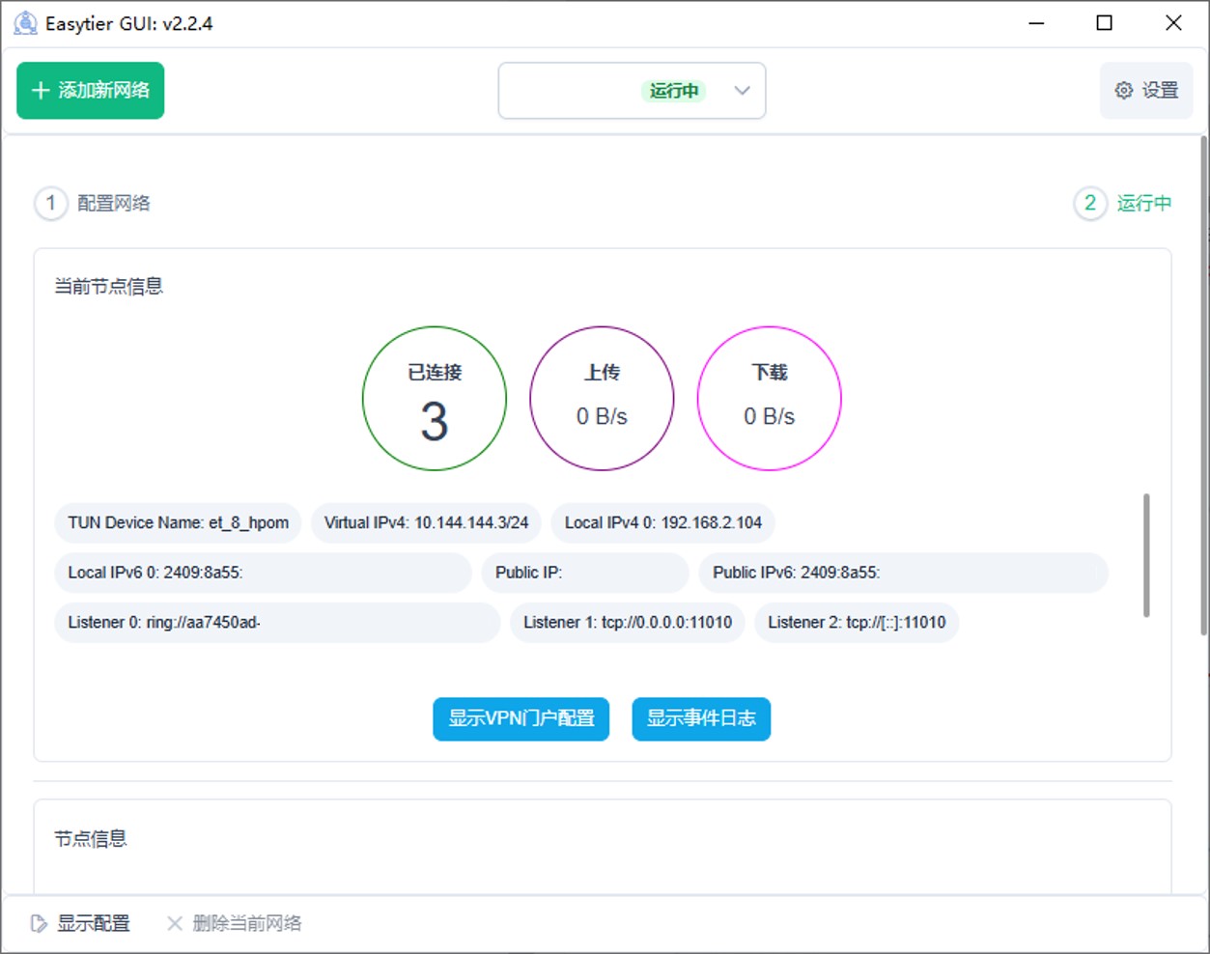Click the Virtual IPv4 10.144.144.3/24 chip
Viewport: 1210px width, 954px height.
coord(426,523)
